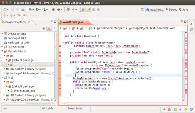Viewport: 195px width, 113px height.
Task: Toggle Breadcrumb in the toolbar
Action: point(83,10)
